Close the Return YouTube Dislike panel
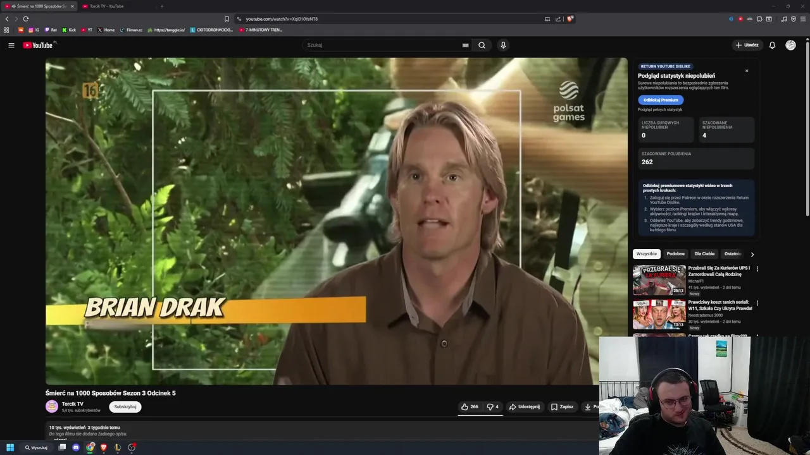Screen dimensions: 810x455 tap(747, 71)
